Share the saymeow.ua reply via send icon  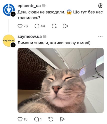(62, 119)
